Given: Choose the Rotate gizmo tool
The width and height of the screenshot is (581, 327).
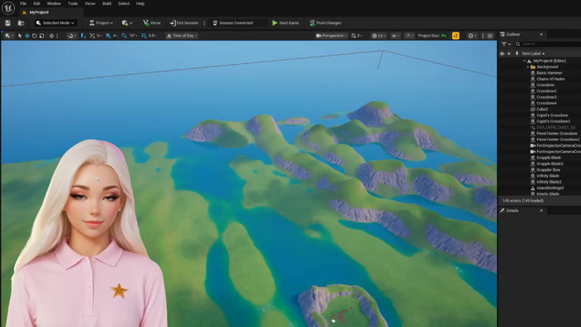Looking at the screenshot, I should pos(35,36).
